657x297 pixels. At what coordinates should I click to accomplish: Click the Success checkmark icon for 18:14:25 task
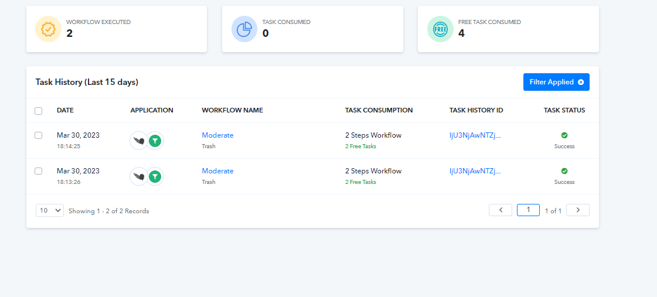coord(564,135)
